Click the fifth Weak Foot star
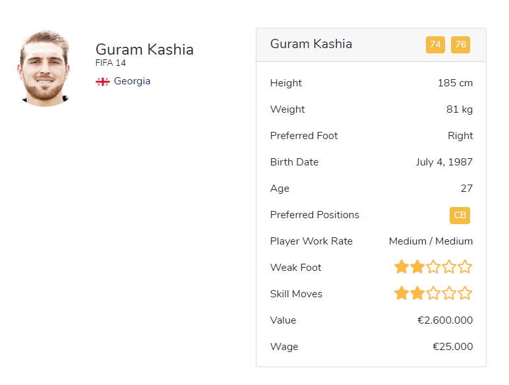 point(465,267)
